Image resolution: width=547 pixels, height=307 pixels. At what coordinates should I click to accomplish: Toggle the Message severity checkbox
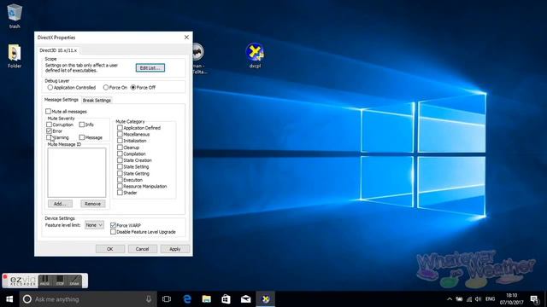82,137
